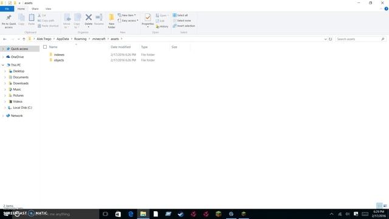Click the taskbar clock and date
This screenshot has height=219, width=389.
(x=379, y=214)
